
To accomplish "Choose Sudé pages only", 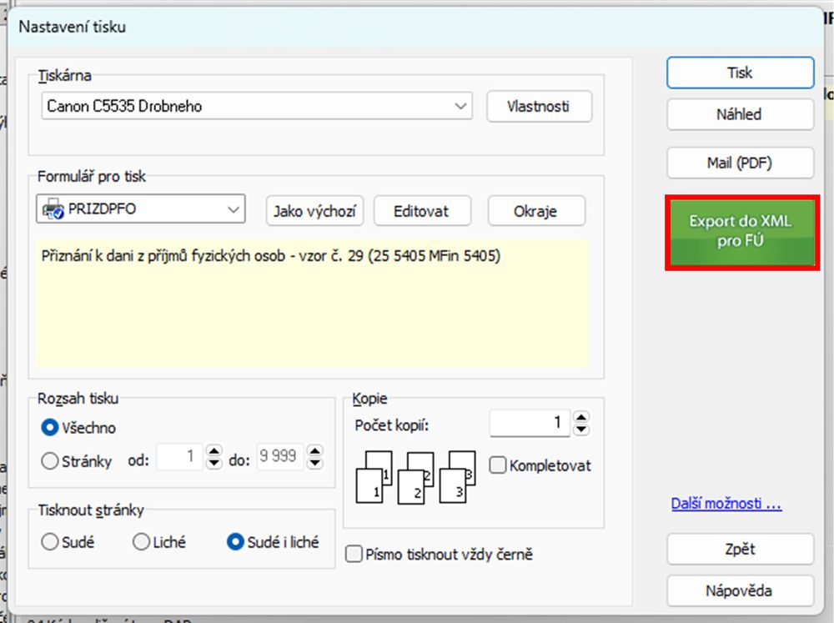I will pos(50,542).
